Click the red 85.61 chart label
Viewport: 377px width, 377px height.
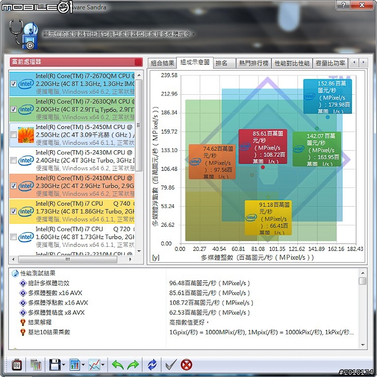263,147
